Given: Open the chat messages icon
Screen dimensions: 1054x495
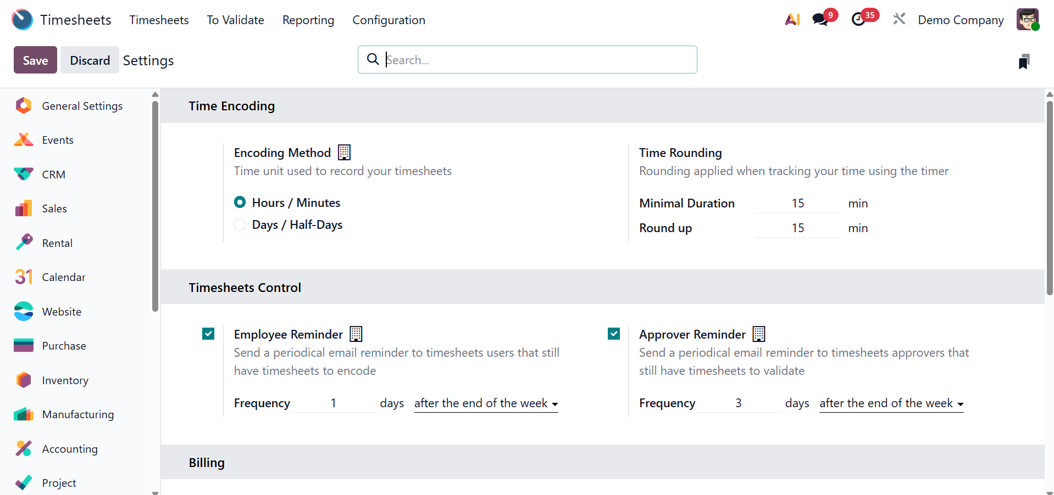Looking at the screenshot, I should (x=820, y=20).
